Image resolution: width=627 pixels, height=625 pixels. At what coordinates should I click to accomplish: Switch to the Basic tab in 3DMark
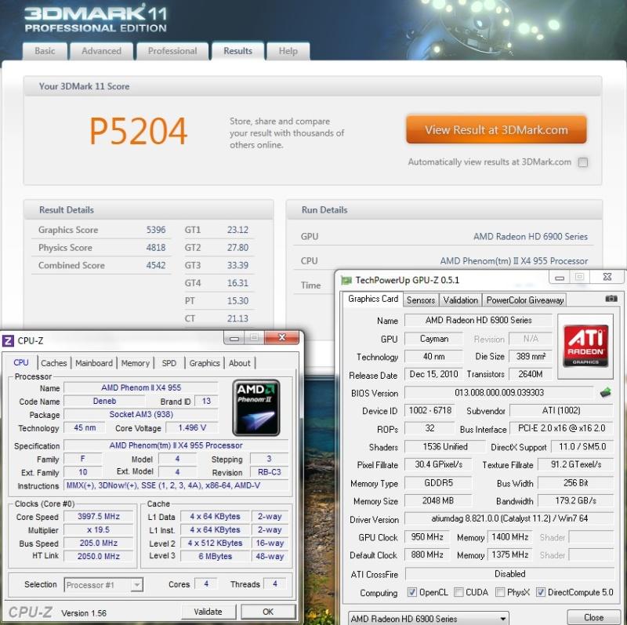click(x=45, y=51)
